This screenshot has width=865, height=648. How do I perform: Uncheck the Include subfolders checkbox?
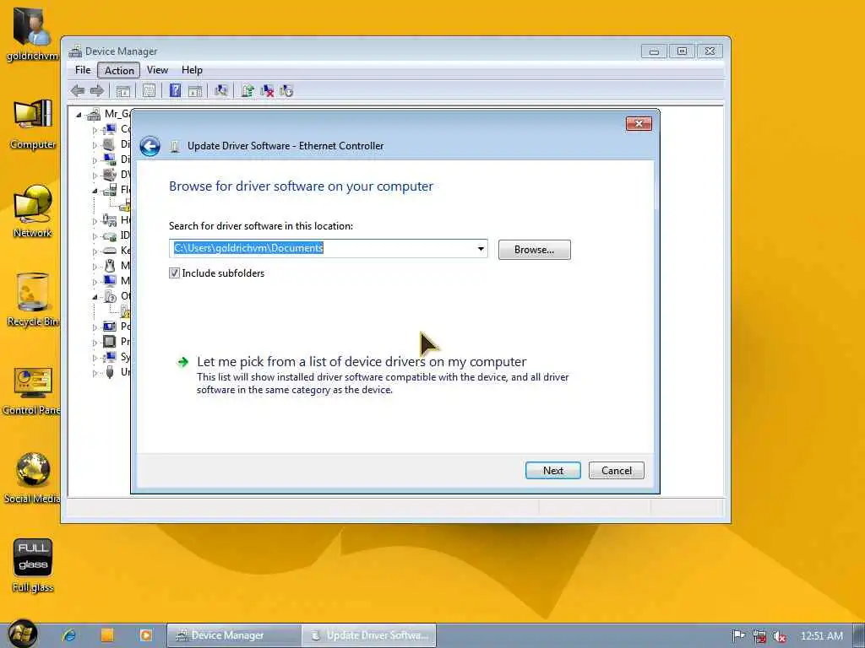click(x=174, y=273)
